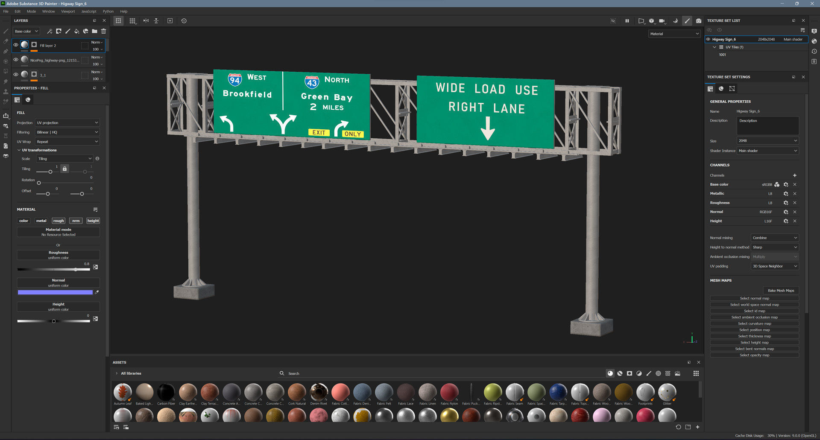Filter assets by smart materials icon

point(620,373)
